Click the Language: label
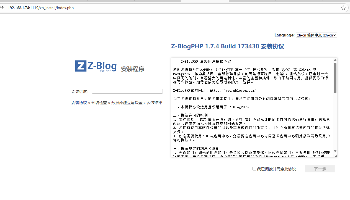This screenshot has height=200, width=350. pos(284,35)
